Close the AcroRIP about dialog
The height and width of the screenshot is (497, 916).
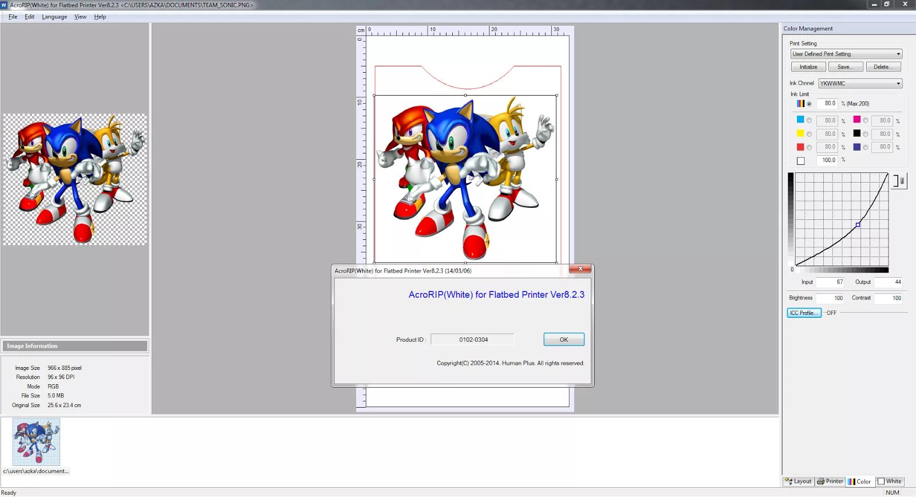click(x=581, y=269)
